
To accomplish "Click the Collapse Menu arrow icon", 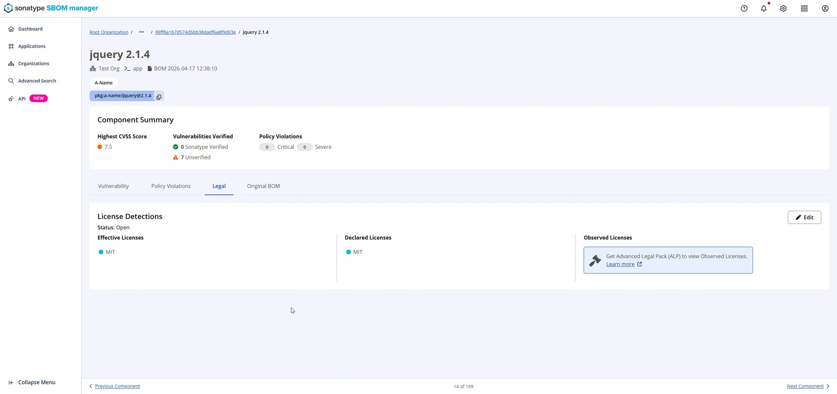I will tap(11, 383).
